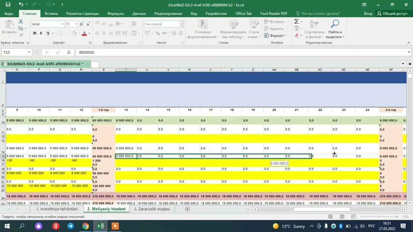Image resolution: width=413 pixels, height=232 pixels.
Task: Open Форматировать как таблицу gallery
Action: (x=233, y=29)
